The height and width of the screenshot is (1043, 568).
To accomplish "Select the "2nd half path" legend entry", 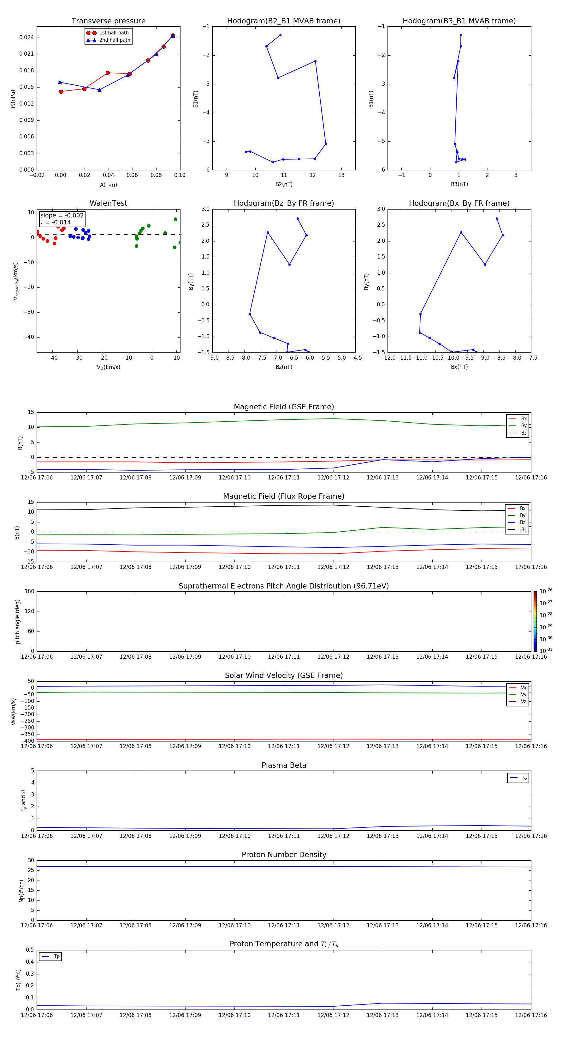I will coord(108,40).
